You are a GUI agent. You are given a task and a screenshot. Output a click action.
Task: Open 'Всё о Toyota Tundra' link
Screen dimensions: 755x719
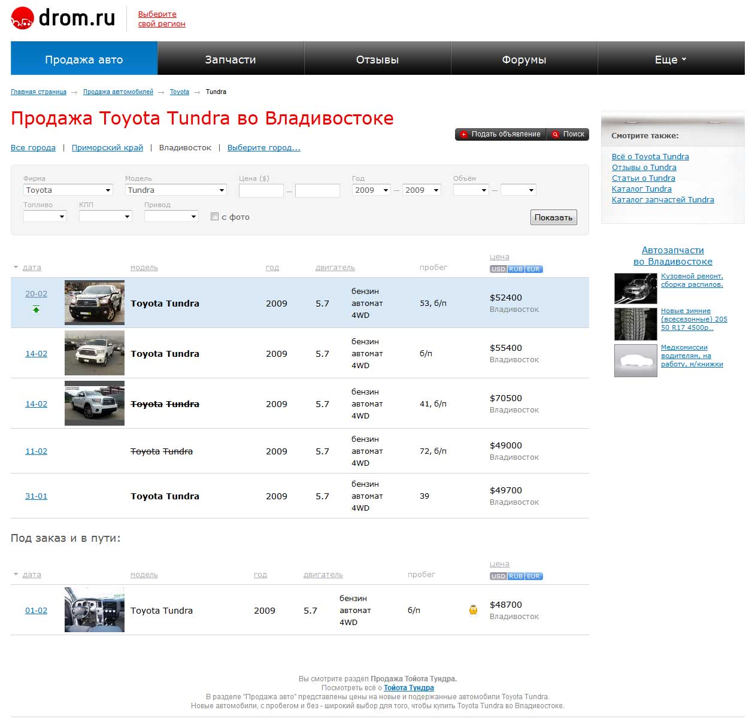650,156
